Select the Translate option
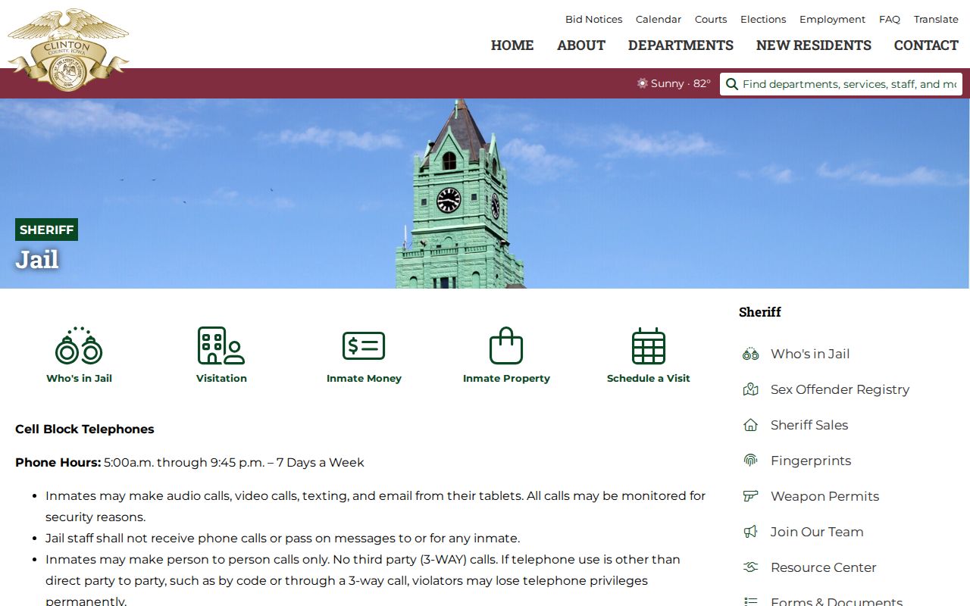 pyautogui.click(x=936, y=20)
